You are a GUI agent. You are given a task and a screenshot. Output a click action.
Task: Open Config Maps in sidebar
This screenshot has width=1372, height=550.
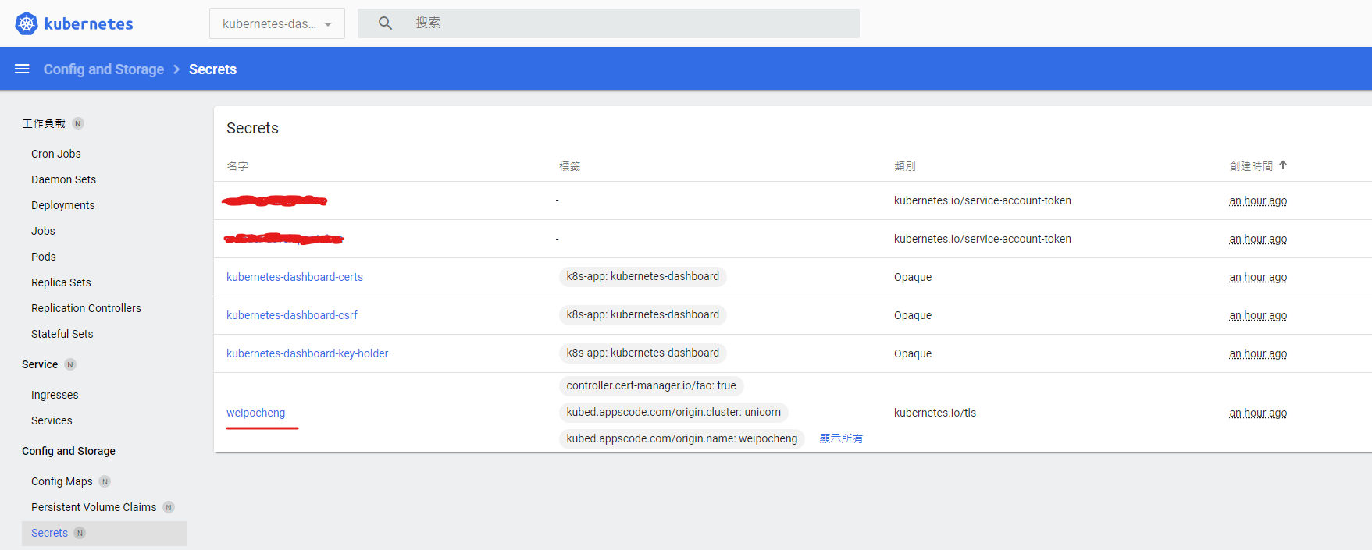point(62,481)
